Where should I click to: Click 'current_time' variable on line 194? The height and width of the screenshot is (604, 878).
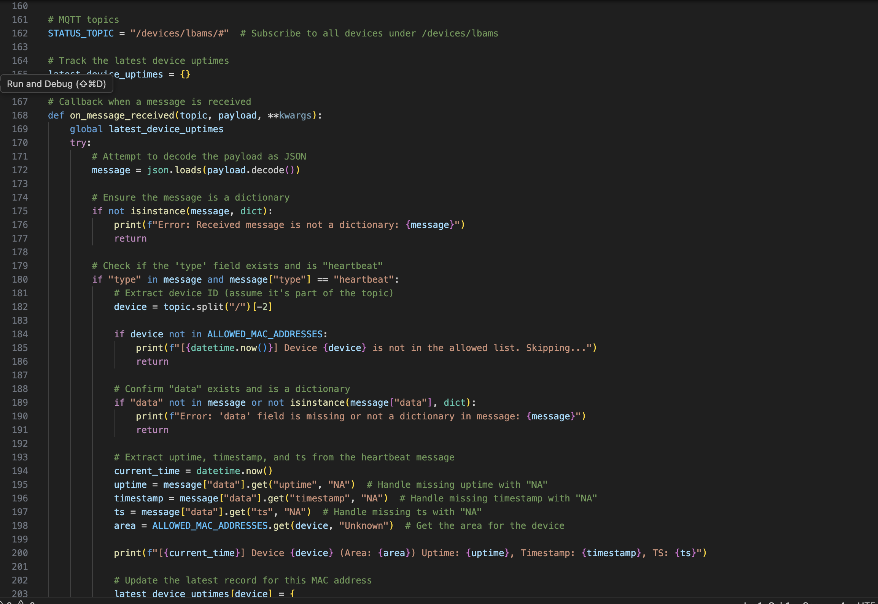pos(147,471)
